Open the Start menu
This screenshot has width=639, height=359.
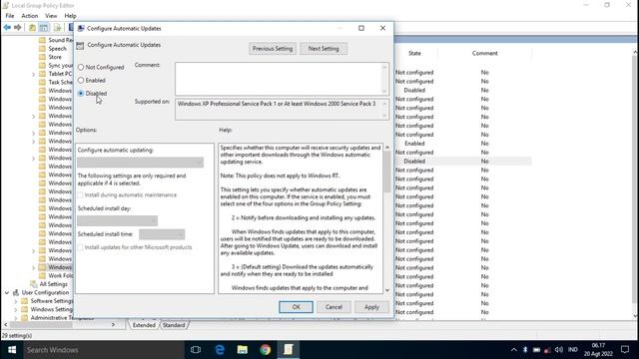pos(12,350)
